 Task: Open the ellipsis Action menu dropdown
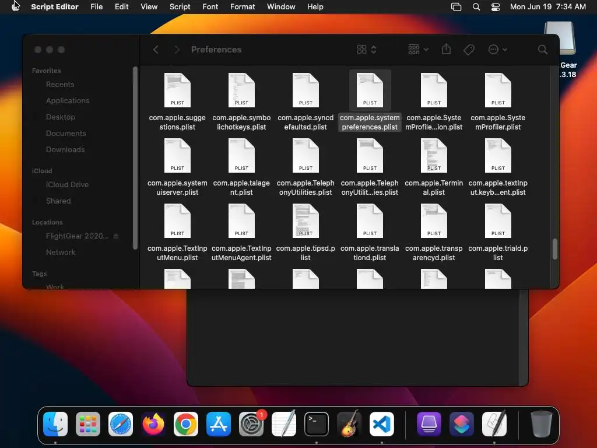click(x=497, y=50)
